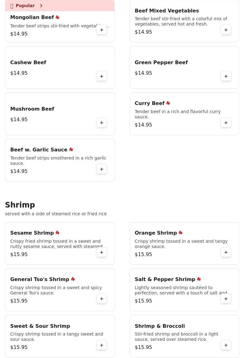
Task: Add Green Pepper Beef to order
Action: [226, 76]
